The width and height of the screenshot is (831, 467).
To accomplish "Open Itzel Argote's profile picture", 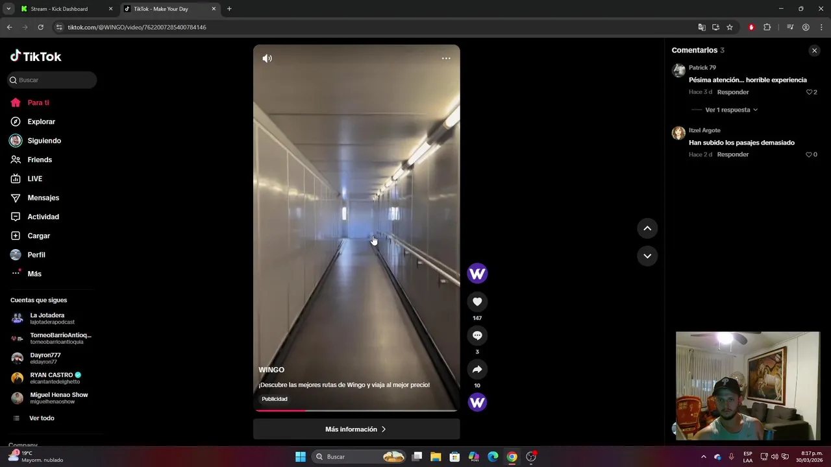I will click(678, 133).
